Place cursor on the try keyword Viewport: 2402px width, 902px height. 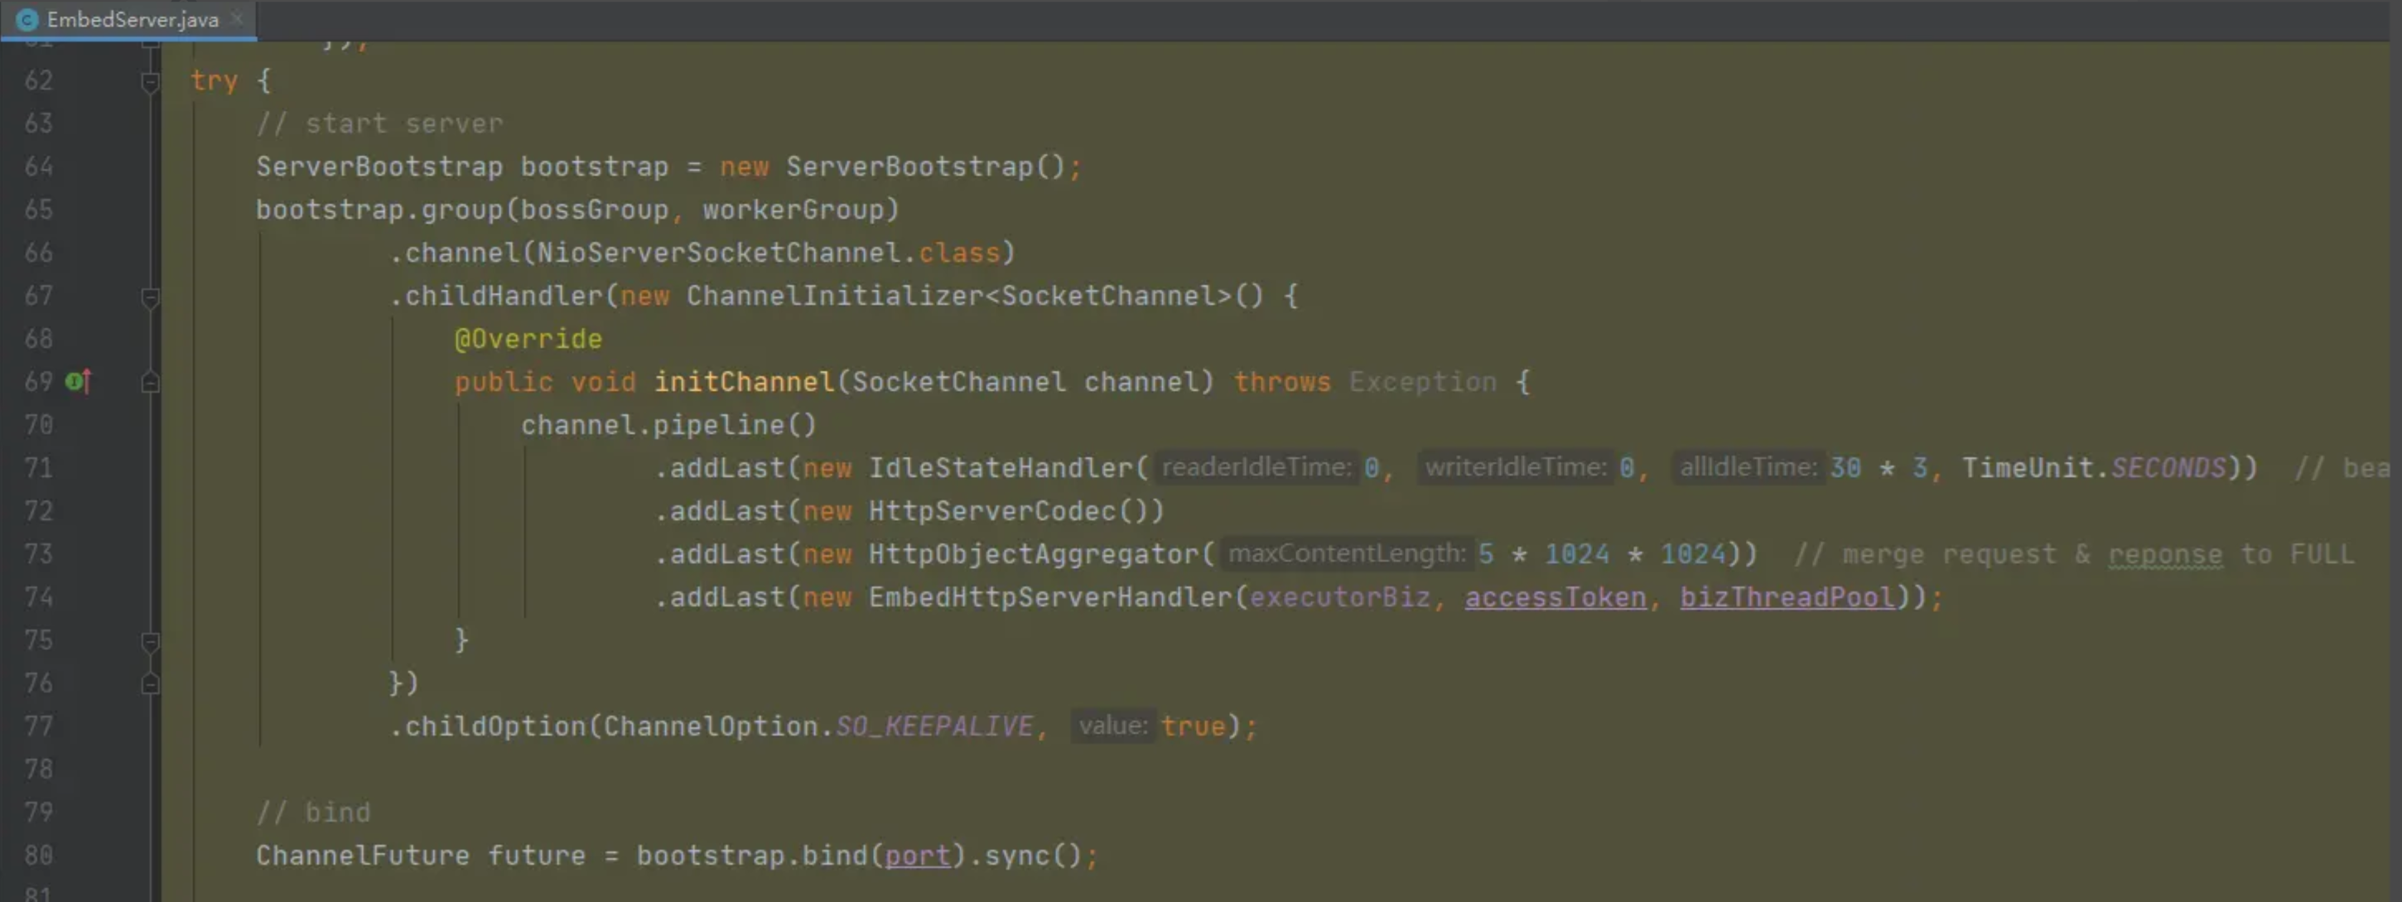[x=215, y=81]
